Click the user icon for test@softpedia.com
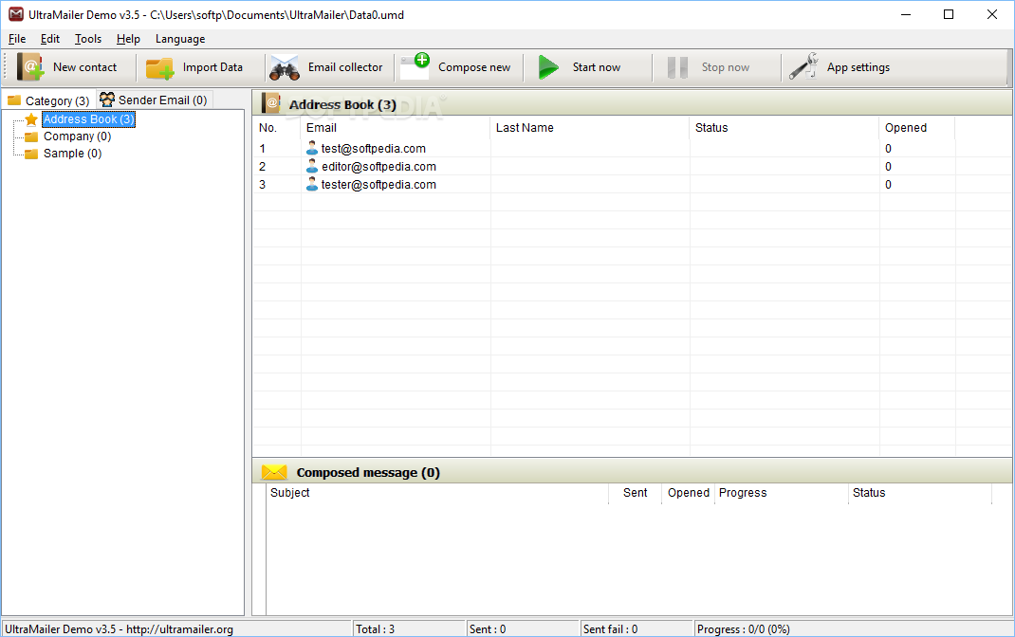This screenshot has width=1015, height=637. tap(312, 148)
